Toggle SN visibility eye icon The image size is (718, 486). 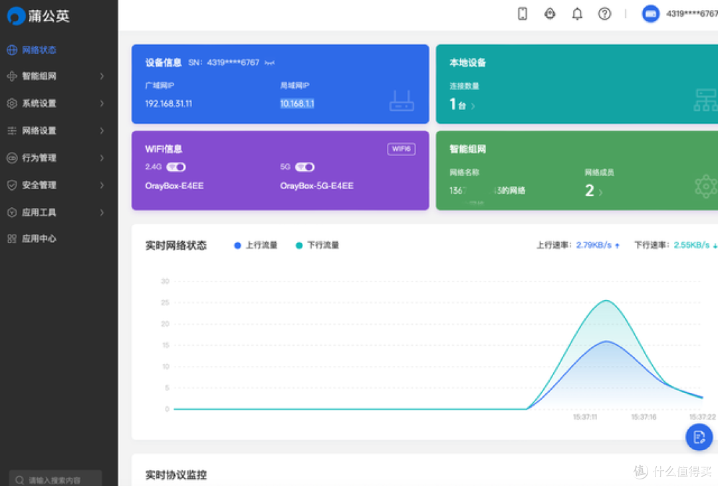point(270,62)
